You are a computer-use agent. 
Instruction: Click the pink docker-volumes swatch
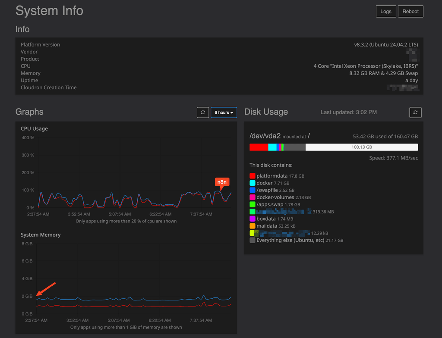coord(252,197)
